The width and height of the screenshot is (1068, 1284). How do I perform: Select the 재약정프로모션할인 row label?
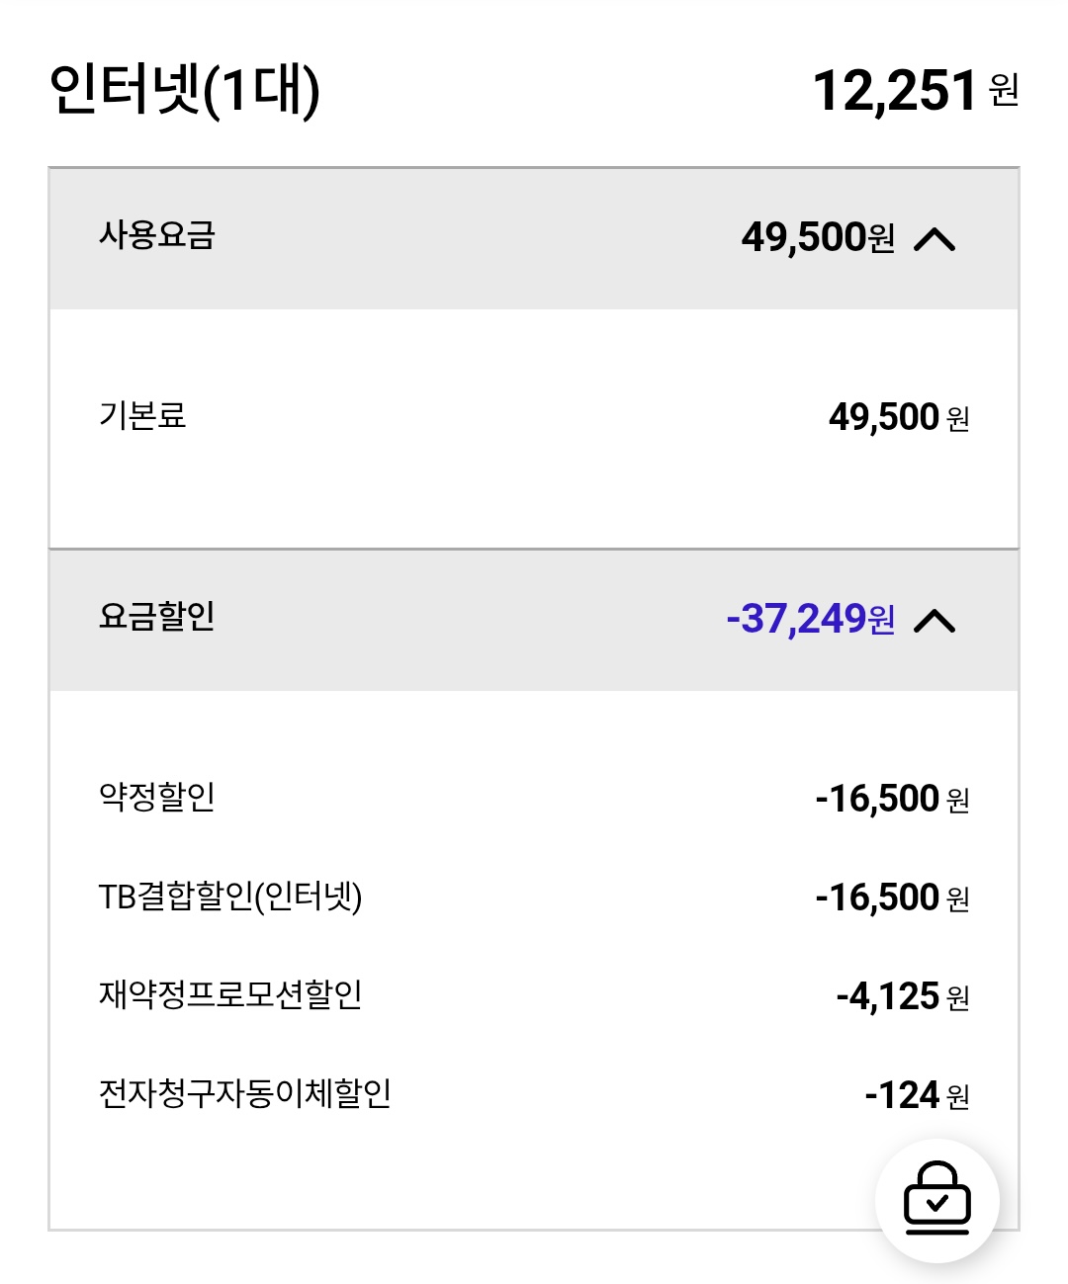pos(230,994)
